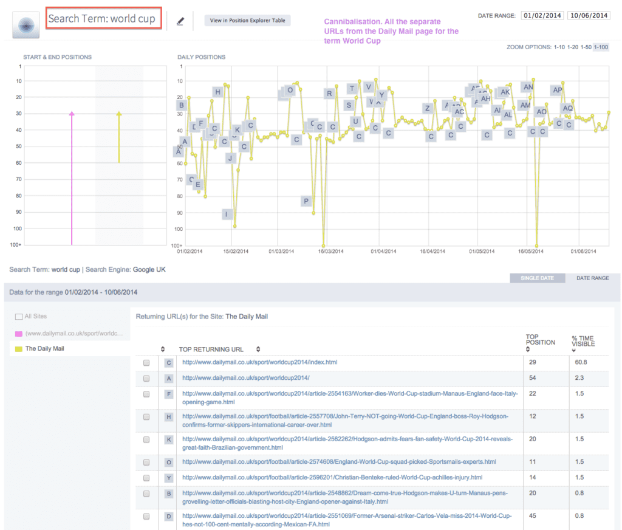Open the worldcup2014/index.html link

tap(259, 362)
